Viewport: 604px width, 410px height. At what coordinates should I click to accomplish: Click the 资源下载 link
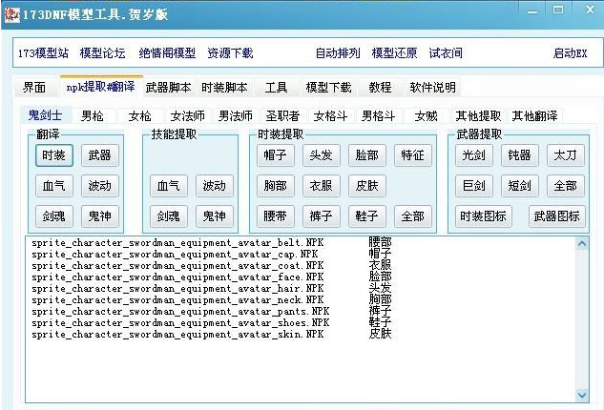click(x=230, y=53)
